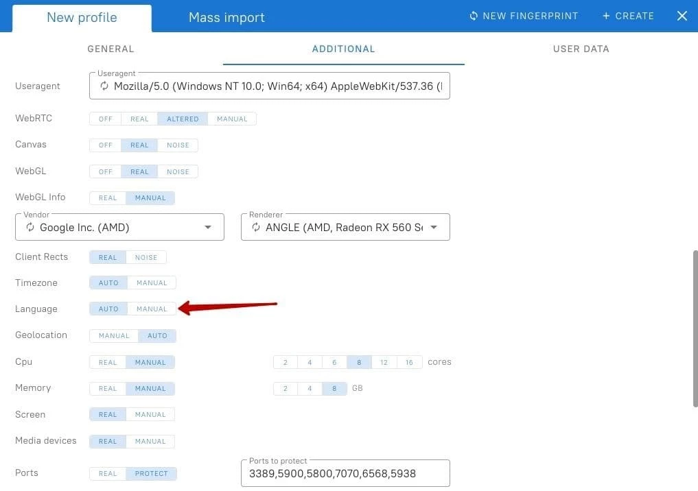This screenshot has height=491, width=698.
Task: Set Canvas to Real
Action: (x=139, y=145)
